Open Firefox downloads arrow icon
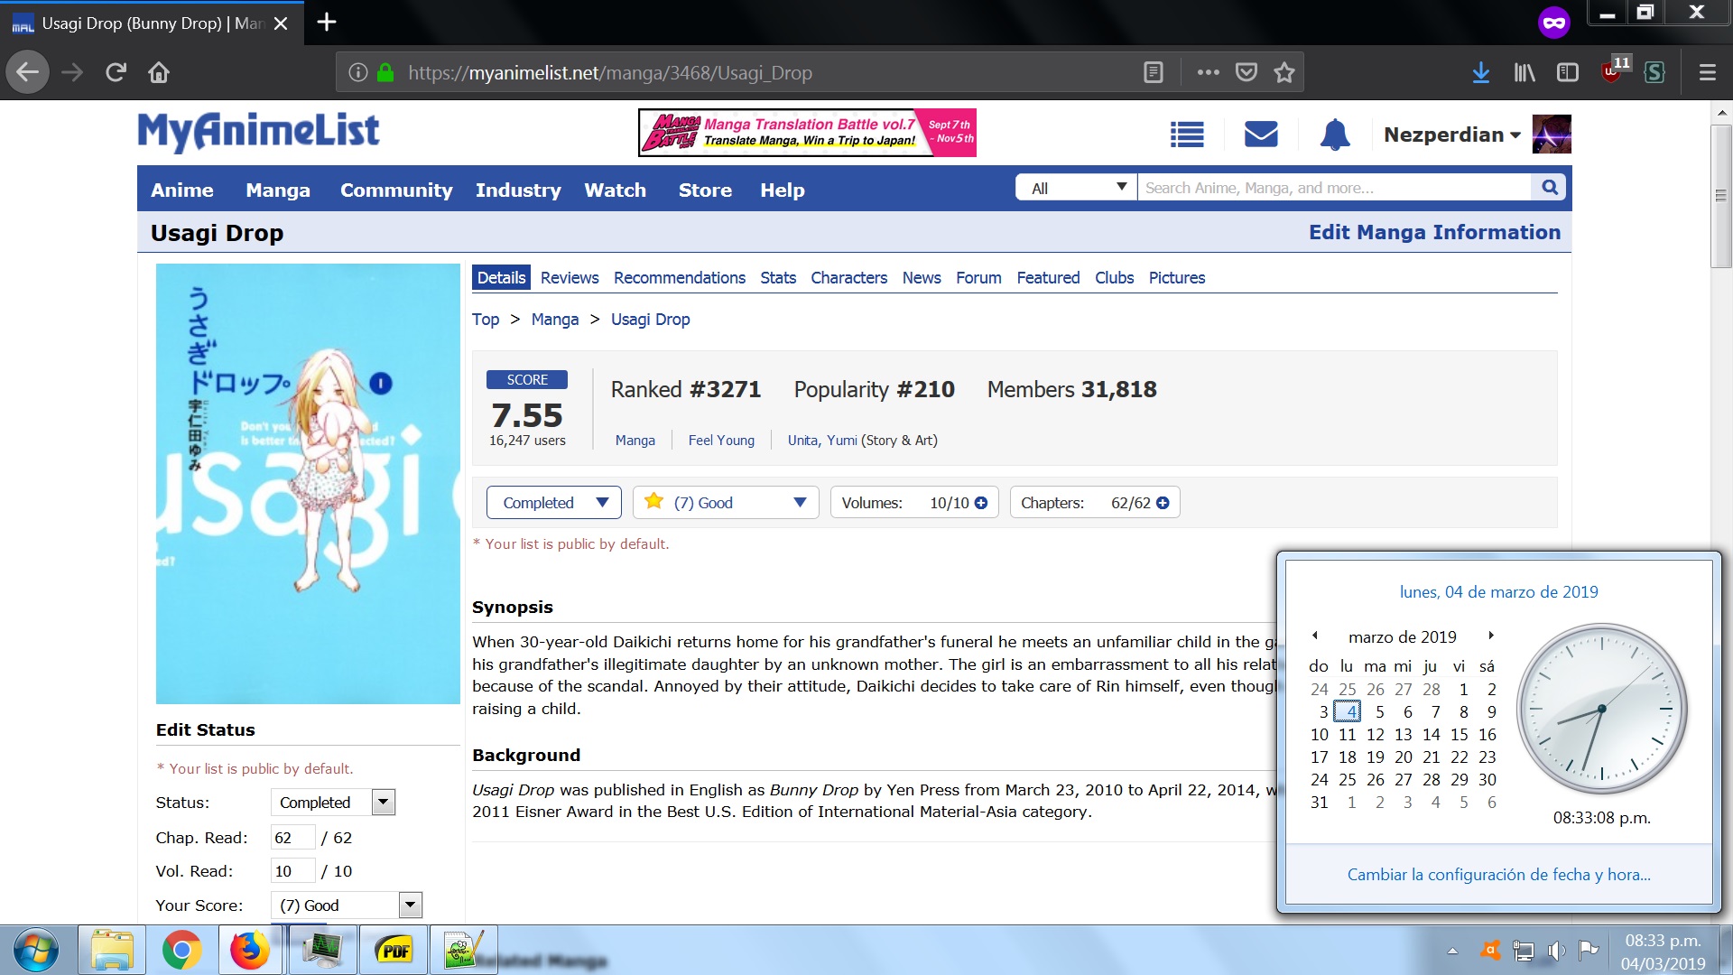This screenshot has height=975, width=1733. (x=1480, y=72)
